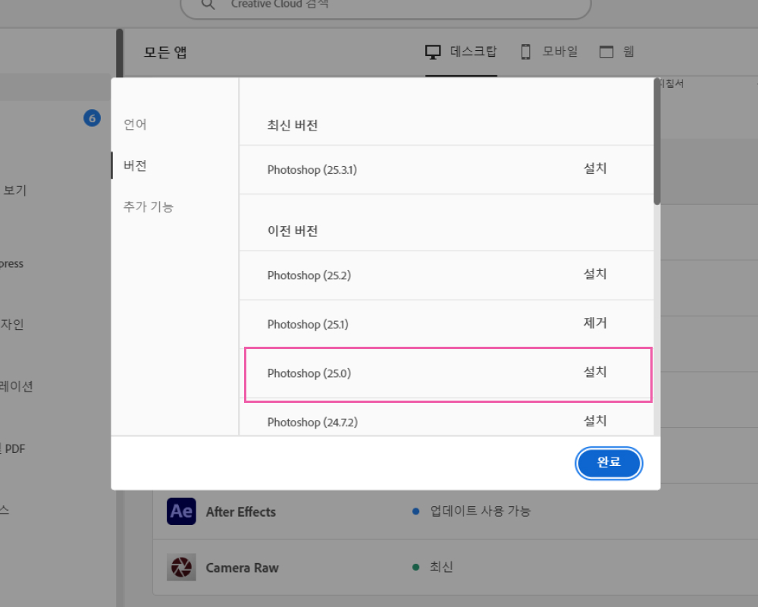Install Photoshop (24.7.2) with 설치
This screenshot has width=758, height=607.
[595, 420]
